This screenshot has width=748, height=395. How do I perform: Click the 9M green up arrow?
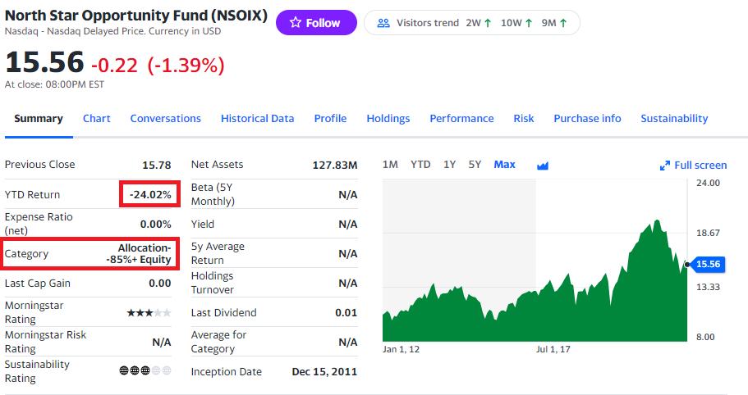tap(563, 23)
